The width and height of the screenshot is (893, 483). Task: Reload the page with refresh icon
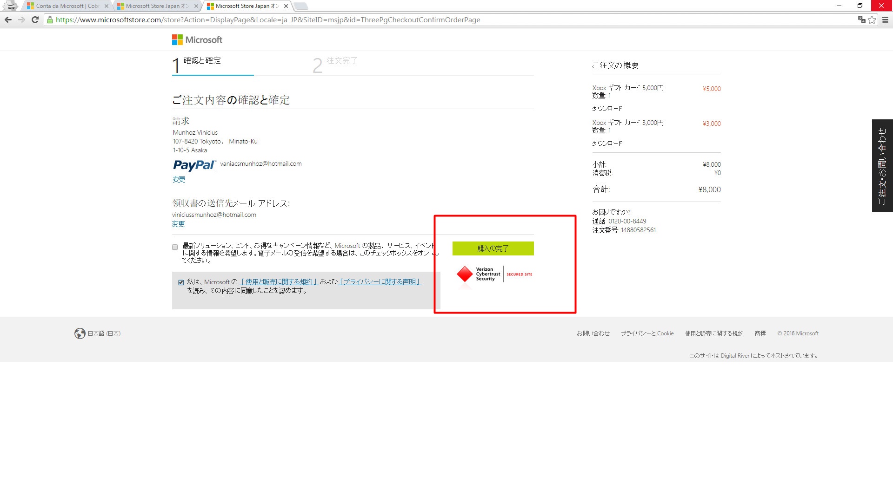[35, 20]
